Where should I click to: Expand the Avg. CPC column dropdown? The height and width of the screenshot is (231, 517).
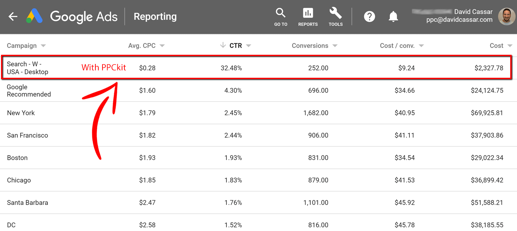pyautogui.click(x=162, y=46)
